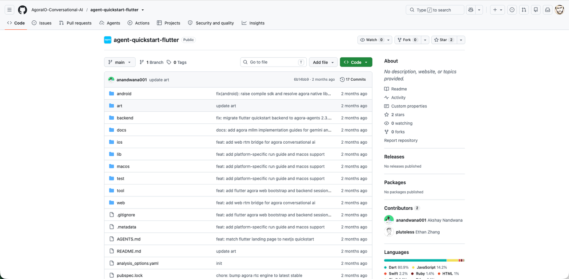The width and height of the screenshot is (569, 279).
Task: Open the Agents tab
Action: [x=110, y=23]
